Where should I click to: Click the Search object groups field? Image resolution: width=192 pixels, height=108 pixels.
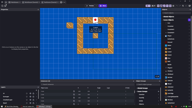point(148,84)
